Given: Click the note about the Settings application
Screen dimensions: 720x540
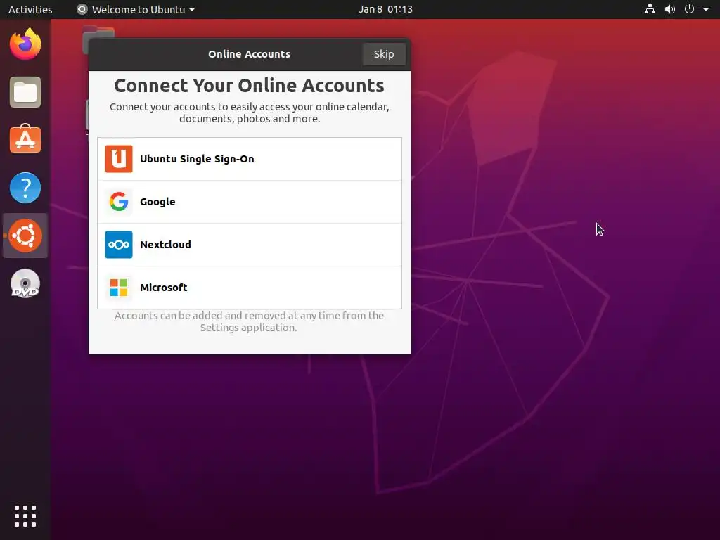Looking at the screenshot, I should pyautogui.click(x=249, y=321).
